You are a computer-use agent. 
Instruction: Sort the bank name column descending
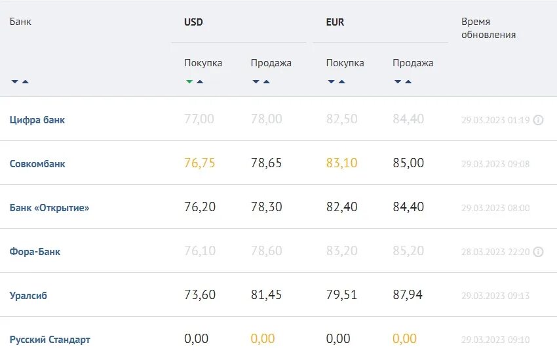pos(14,82)
